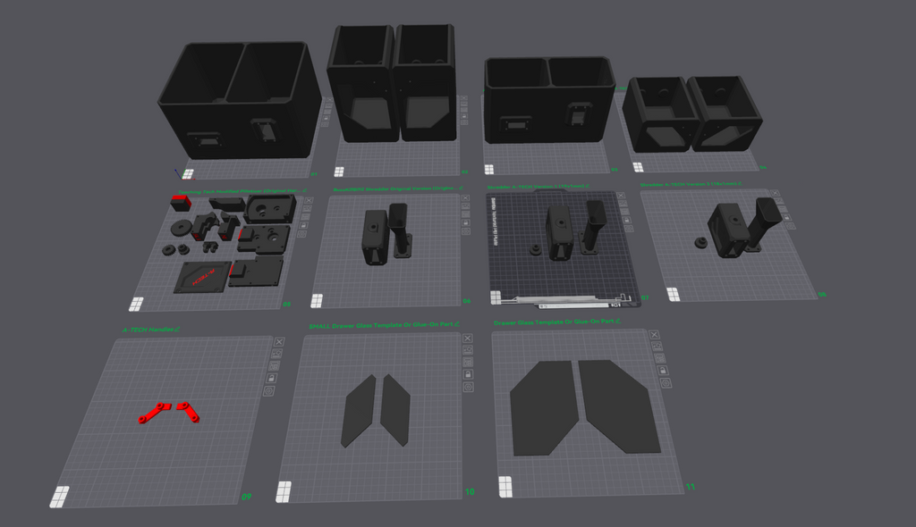Click the plate 09 number label
This screenshot has width=916, height=527.
(247, 497)
